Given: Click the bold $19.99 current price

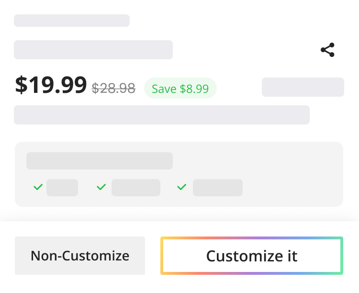Looking at the screenshot, I should click(x=51, y=85).
